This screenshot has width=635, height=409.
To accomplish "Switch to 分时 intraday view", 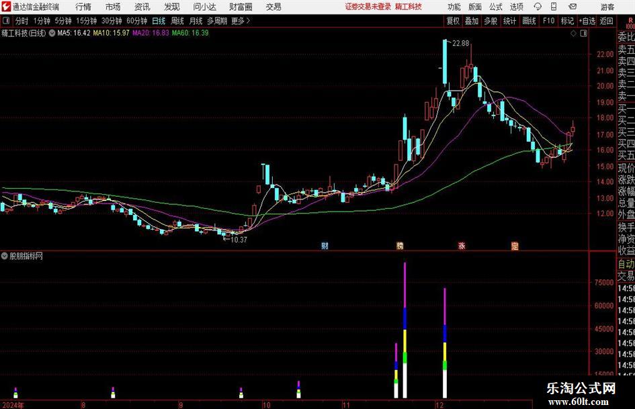I will tap(22, 21).
